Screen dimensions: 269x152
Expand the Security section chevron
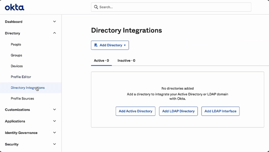(55, 144)
